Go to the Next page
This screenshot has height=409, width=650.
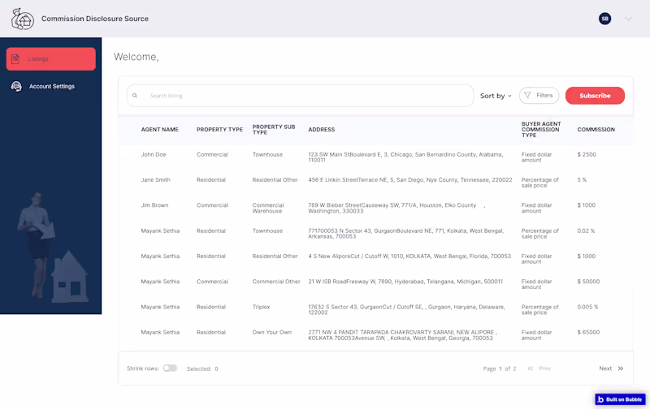pyautogui.click(x=605, y=368)
